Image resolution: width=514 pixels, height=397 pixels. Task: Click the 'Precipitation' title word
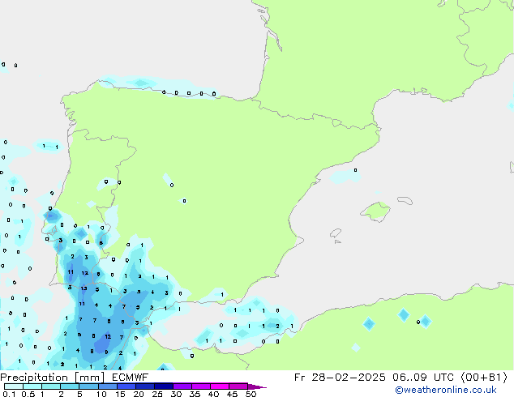pos(34,378)
